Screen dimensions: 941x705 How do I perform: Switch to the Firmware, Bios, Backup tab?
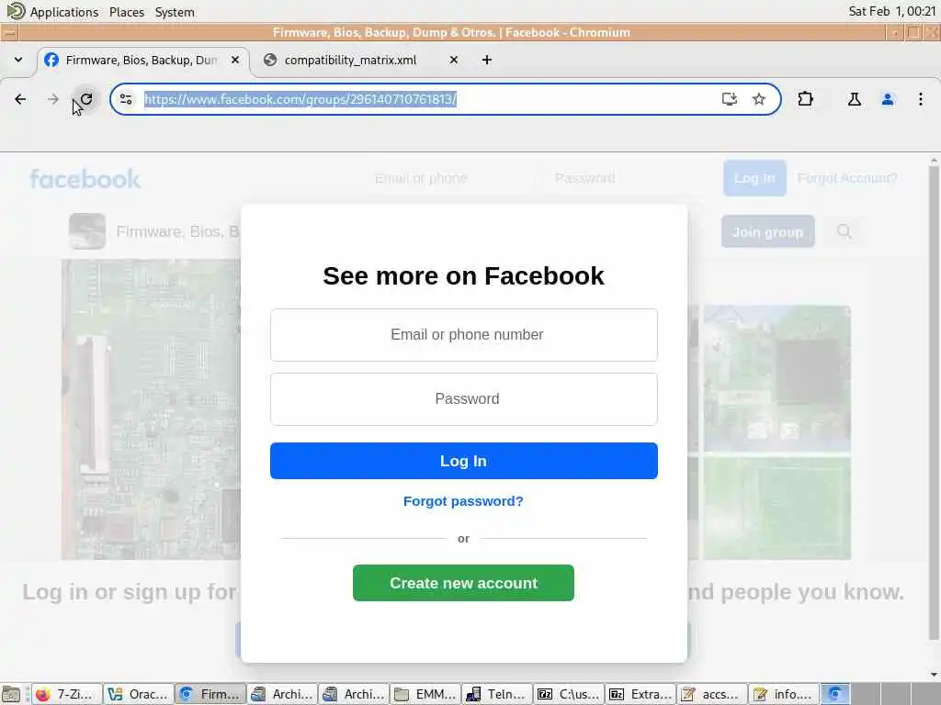pos(142,60)
